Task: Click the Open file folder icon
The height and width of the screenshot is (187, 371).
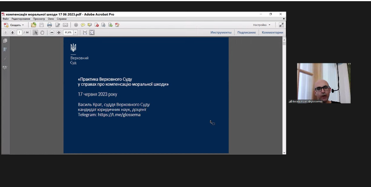Action: (34, 25)
